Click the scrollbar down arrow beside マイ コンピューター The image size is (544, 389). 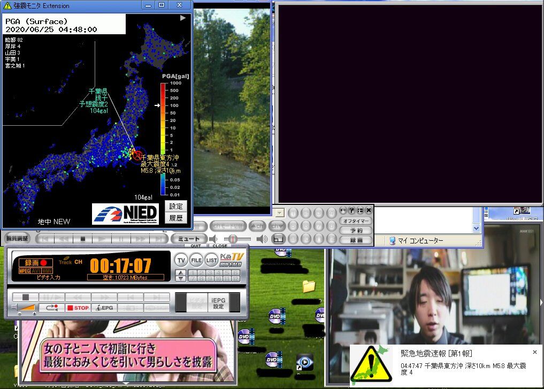[x=477, y=228]
